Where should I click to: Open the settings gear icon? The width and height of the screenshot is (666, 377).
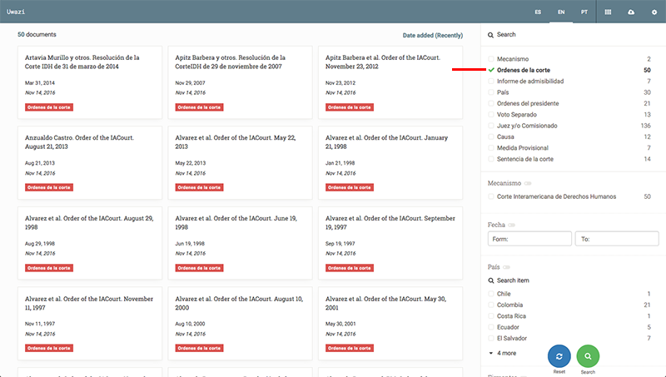(654, 12)
